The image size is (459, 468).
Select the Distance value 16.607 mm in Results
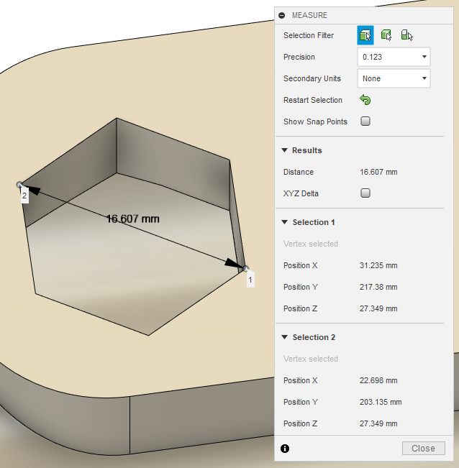click(x=378, y=172)
